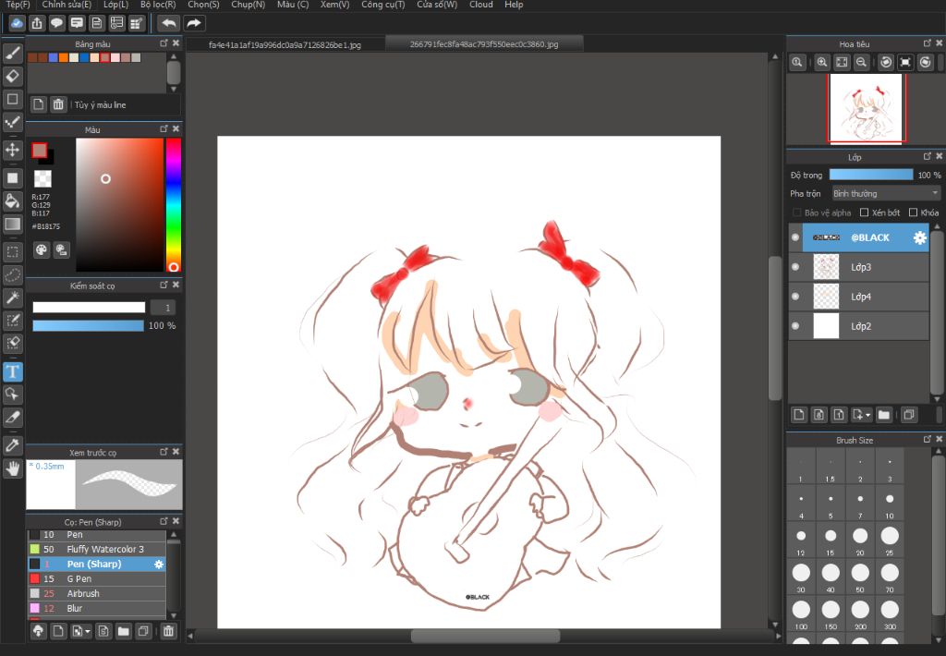Screen dimensions: 946x656
Task: Undock the Lớp layer panel
Action: coord(928,156)
